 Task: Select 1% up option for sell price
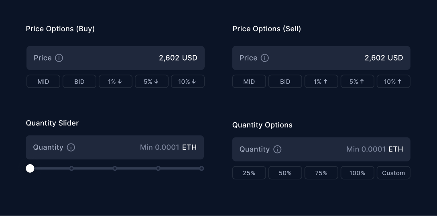321,81
